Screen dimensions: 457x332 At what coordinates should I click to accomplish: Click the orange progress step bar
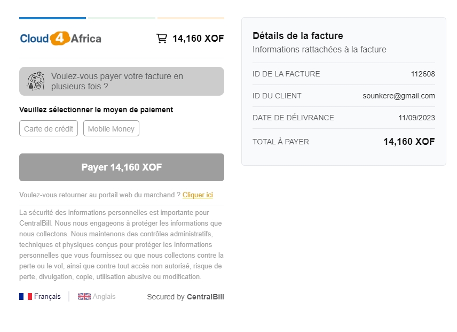coord(191,18)
